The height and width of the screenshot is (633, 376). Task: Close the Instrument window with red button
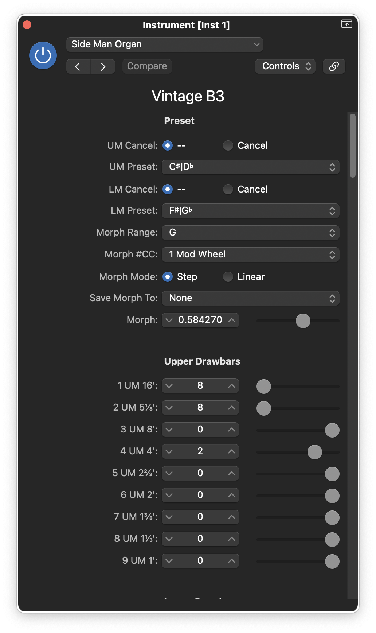point(27,25)
